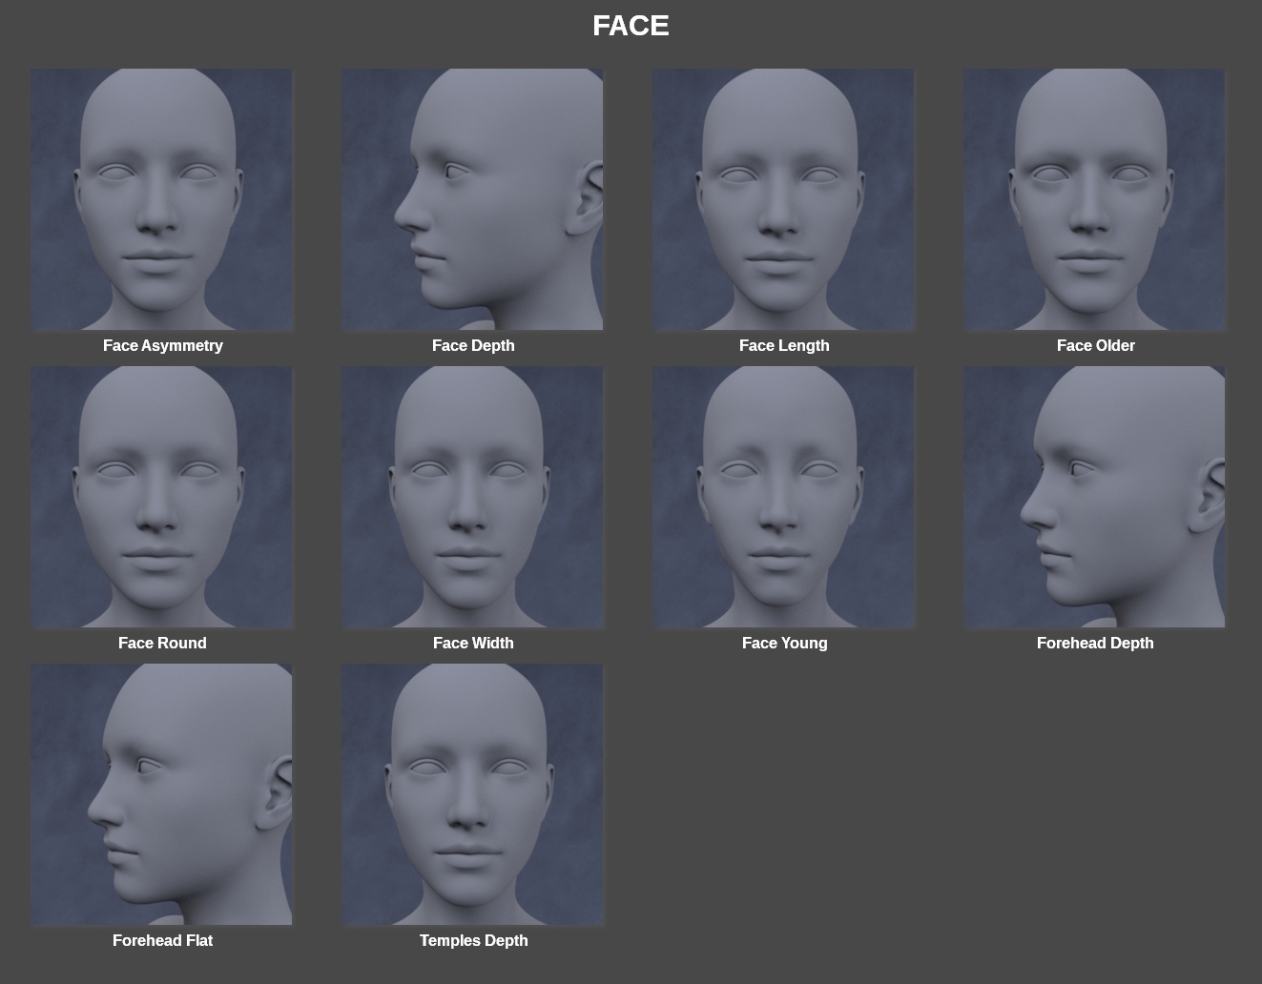This screenshot has height=984, width=1262.
Task: Click the 'Face Width' label
Action: (x=473, y=644)
